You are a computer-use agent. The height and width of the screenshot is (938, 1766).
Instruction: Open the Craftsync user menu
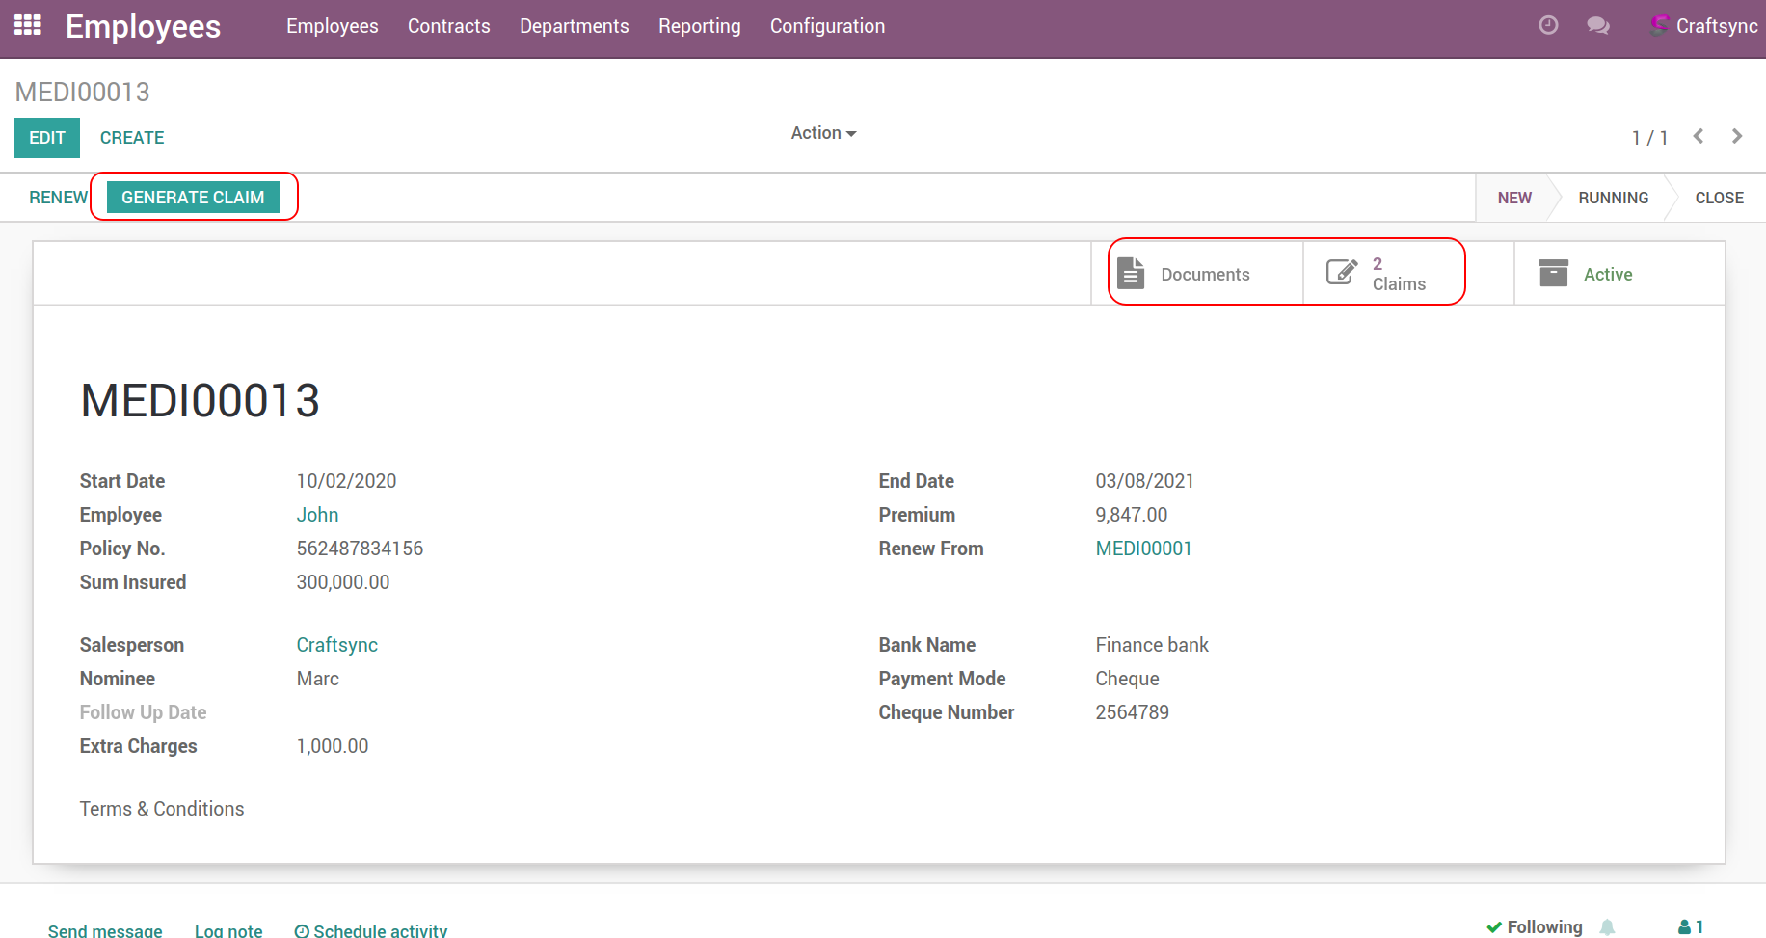pos(1704,26)
